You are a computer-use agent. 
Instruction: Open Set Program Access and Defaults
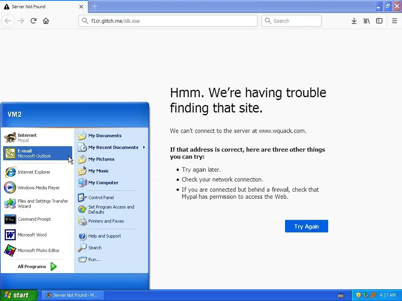(x=111, y=209)
